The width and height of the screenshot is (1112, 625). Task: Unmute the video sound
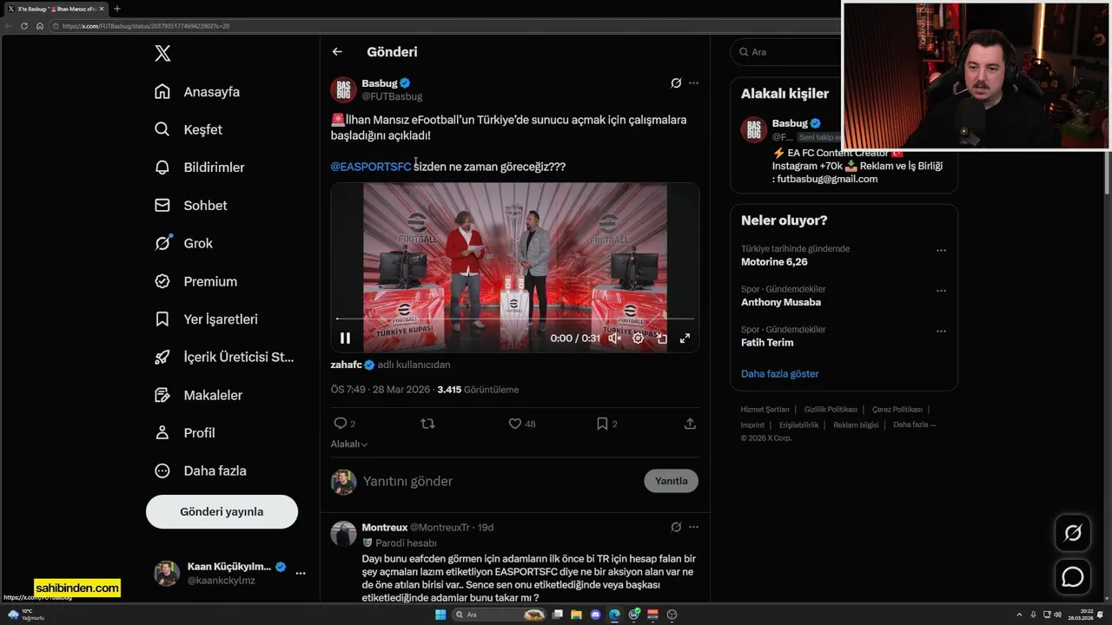614,339
